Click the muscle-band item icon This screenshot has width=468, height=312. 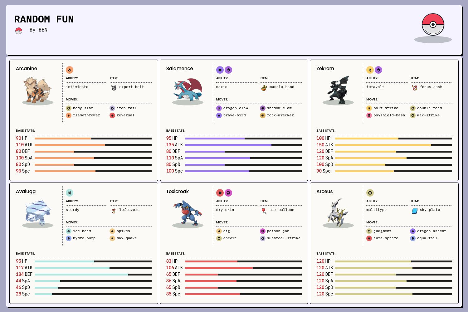[x=264, y=88]
